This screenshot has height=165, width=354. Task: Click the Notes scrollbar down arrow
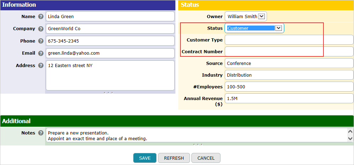coord(350,138)
